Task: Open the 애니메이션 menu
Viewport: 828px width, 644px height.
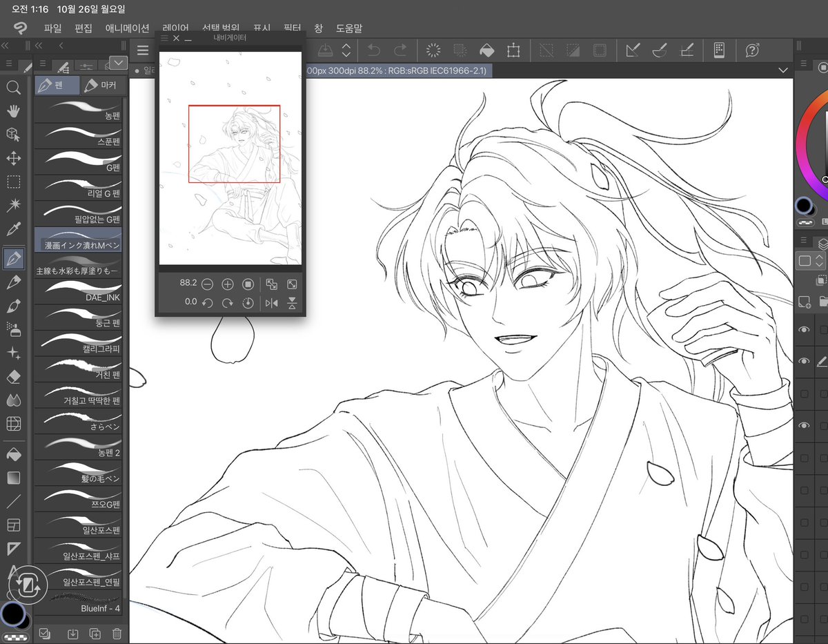Action: [127, 28]
